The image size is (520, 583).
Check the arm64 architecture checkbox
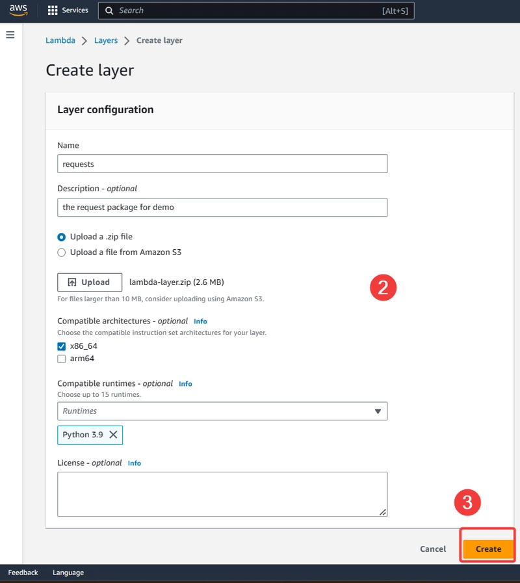[x=62, y=359]
